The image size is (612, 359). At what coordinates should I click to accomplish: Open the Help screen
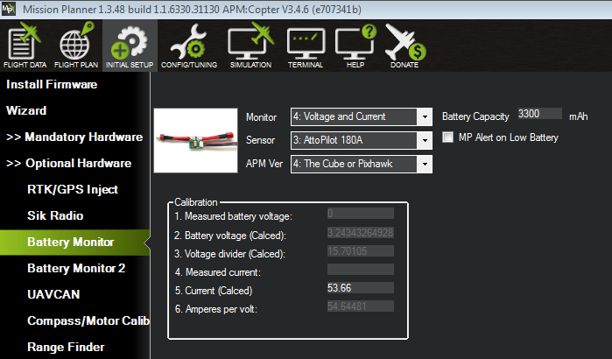[x=355, y=46]
